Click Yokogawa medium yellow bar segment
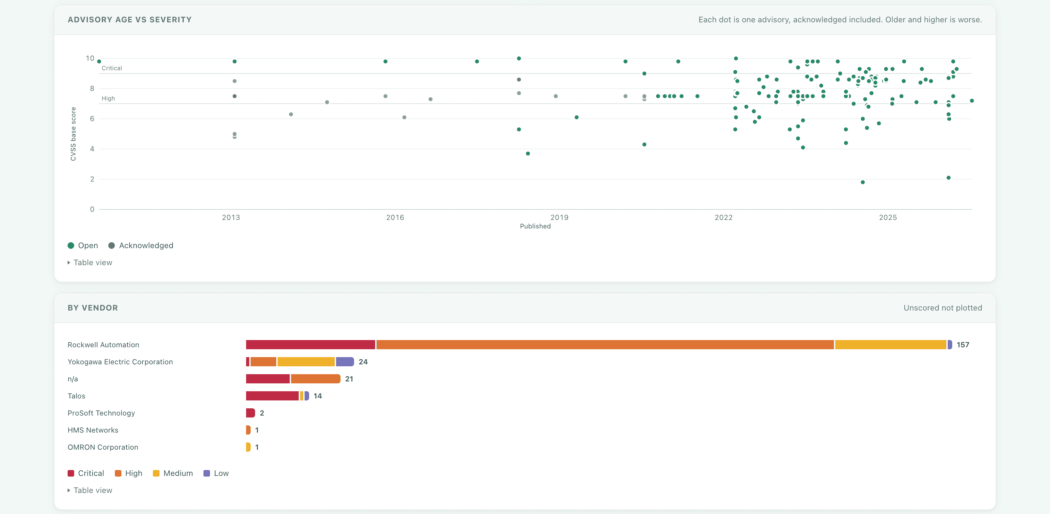 pos(306,362)
